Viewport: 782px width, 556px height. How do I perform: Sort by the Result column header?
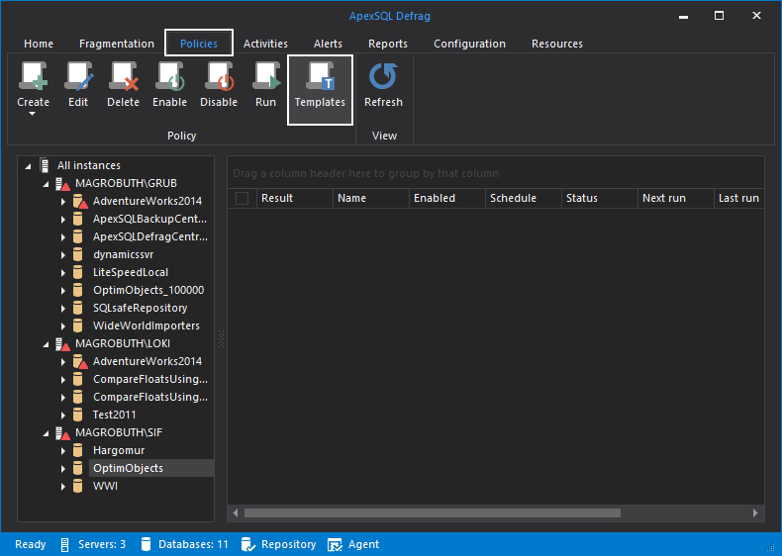click(295, 199)
